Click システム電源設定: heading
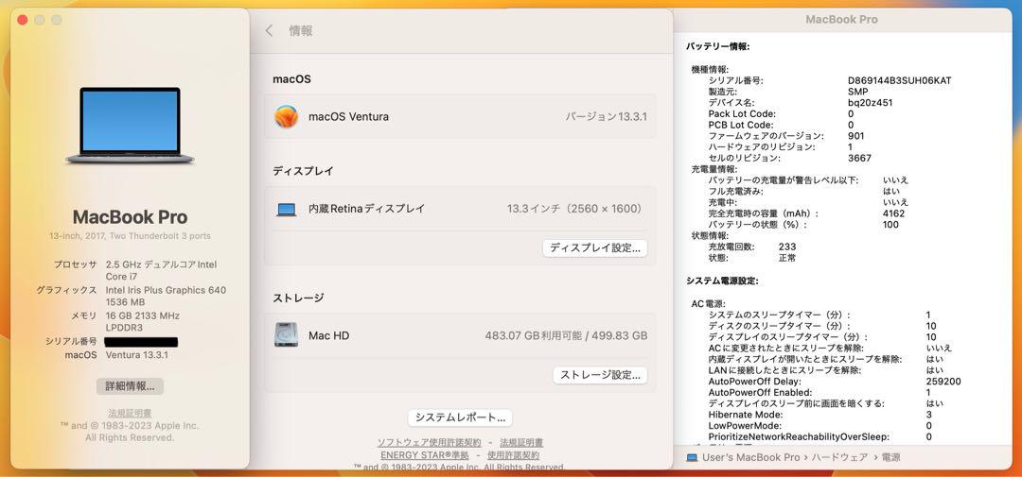Image resolution: width=1022 pixels, height=477 pixels. [722, 281]
